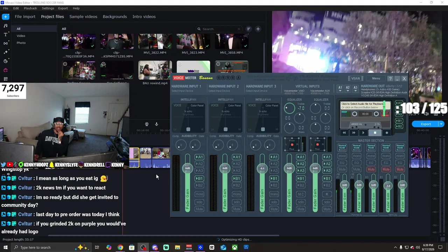
Task: Filter media by the Video category
Action: (x=21, y=36)
